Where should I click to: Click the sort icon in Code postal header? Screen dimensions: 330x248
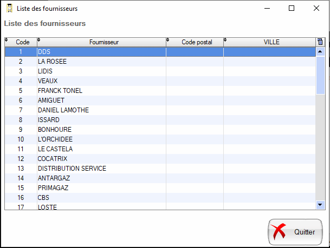[x=168, y=40]
